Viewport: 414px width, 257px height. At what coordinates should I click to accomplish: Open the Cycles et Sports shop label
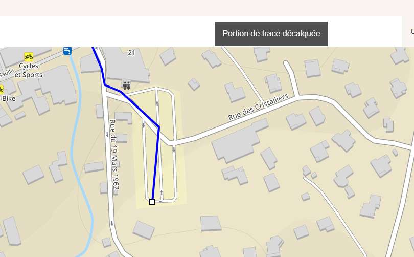(29, 70)
